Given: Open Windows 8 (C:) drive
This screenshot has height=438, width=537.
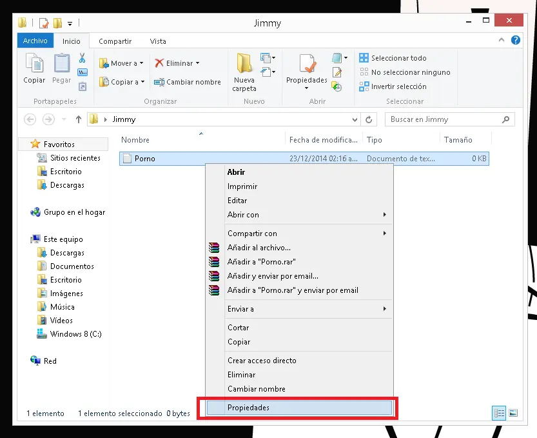Looking at the screenshot, I should [x=69, y=333].
